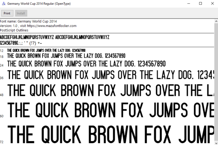Viewport: 218px width, 145px height.
Task: Click the 60 point quick brown fox sample
Action: pos(111,110)
